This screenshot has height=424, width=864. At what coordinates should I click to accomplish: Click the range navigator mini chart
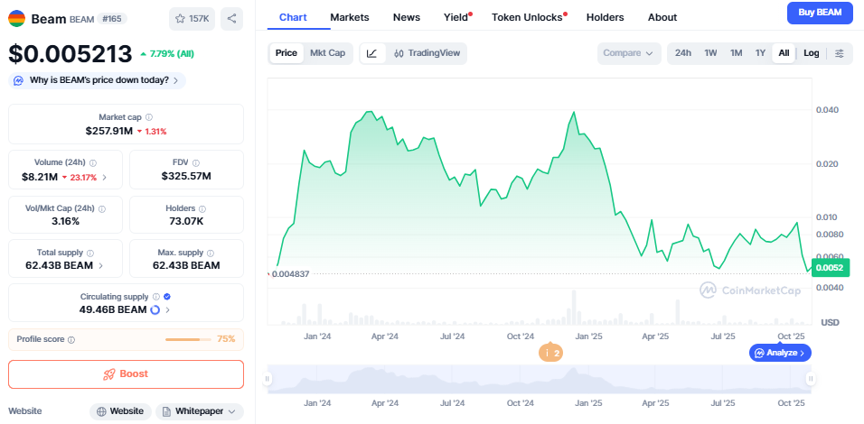(539, 378)
